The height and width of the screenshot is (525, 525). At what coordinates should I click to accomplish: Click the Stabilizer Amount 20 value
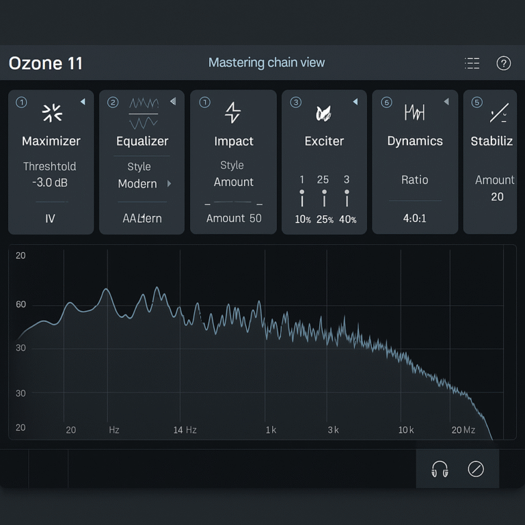tap(497, 197)
